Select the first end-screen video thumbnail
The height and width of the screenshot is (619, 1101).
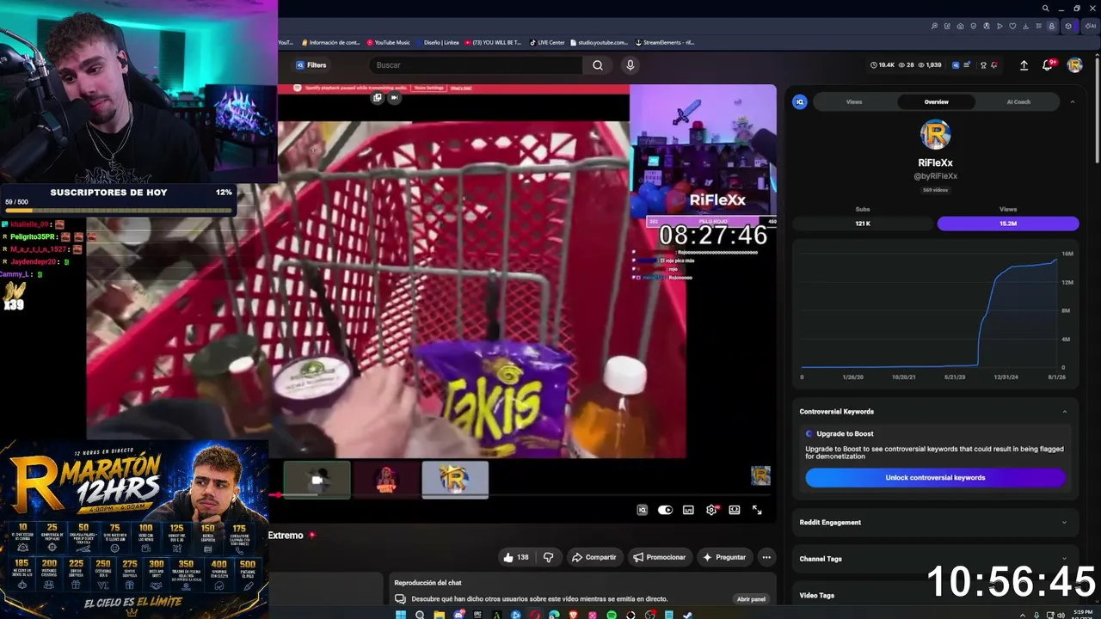point(317,480)
